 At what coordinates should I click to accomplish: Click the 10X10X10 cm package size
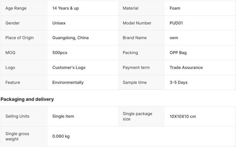click(183, 116)
